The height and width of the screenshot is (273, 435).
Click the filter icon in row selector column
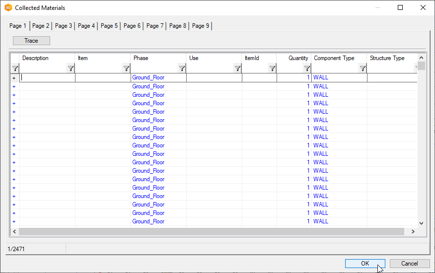15,68
